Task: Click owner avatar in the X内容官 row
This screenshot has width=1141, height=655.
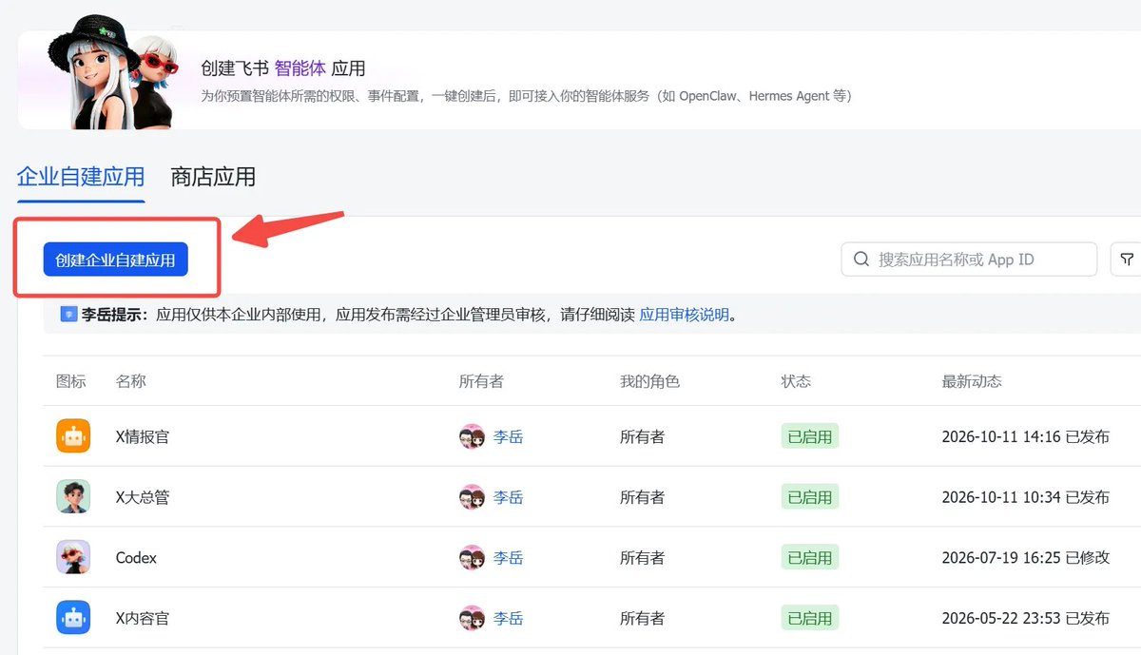Action: pyautogui.click(x=472, y=618)
